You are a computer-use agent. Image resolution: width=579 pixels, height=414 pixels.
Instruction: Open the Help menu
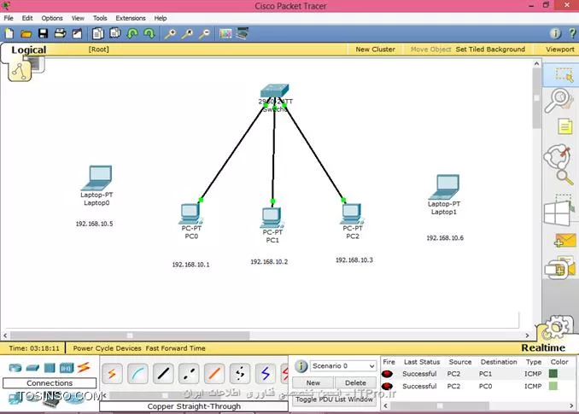click(161, 18)
